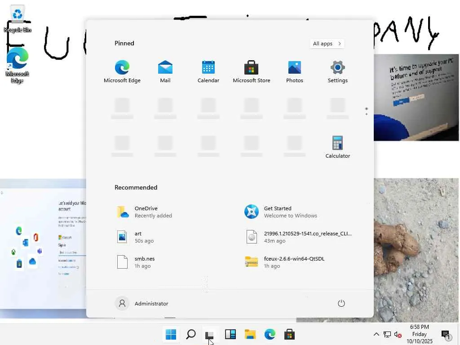Open the notification center icon

(x=446, y=334)
